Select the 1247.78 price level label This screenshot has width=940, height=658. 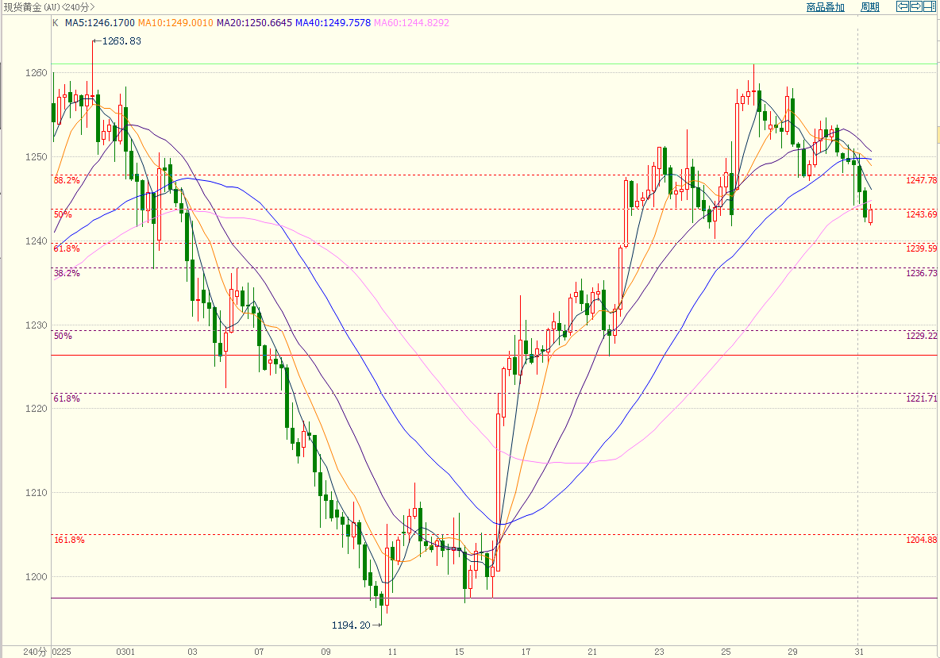[921, 181]
